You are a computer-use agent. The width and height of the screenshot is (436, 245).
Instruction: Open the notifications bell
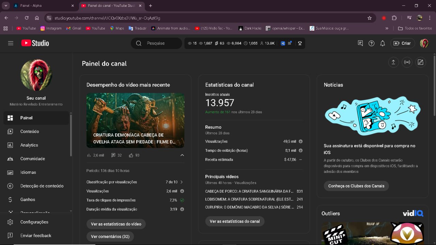pyautogui.click(x=383, y=43)
